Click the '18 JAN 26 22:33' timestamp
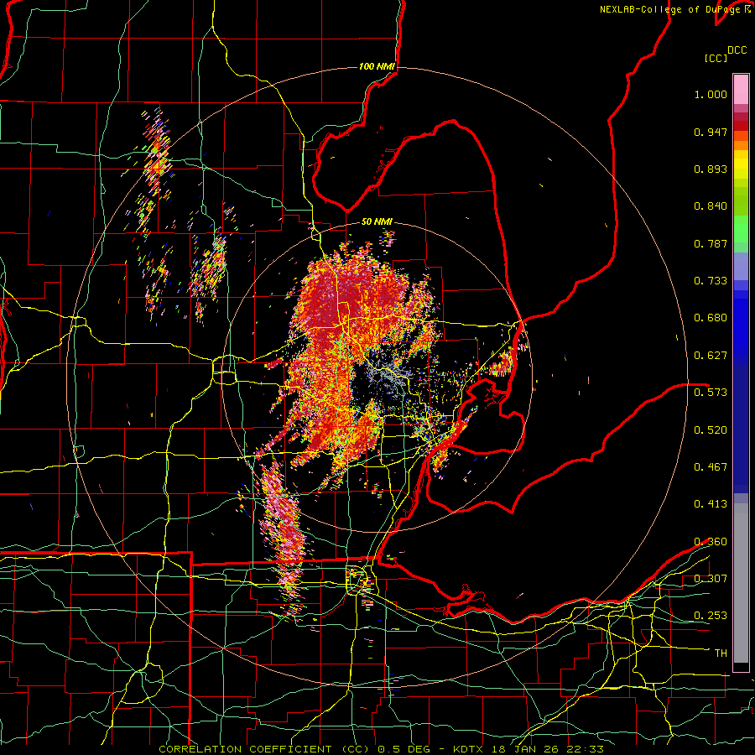The image size is (755, 755). (x=546, y=749)
